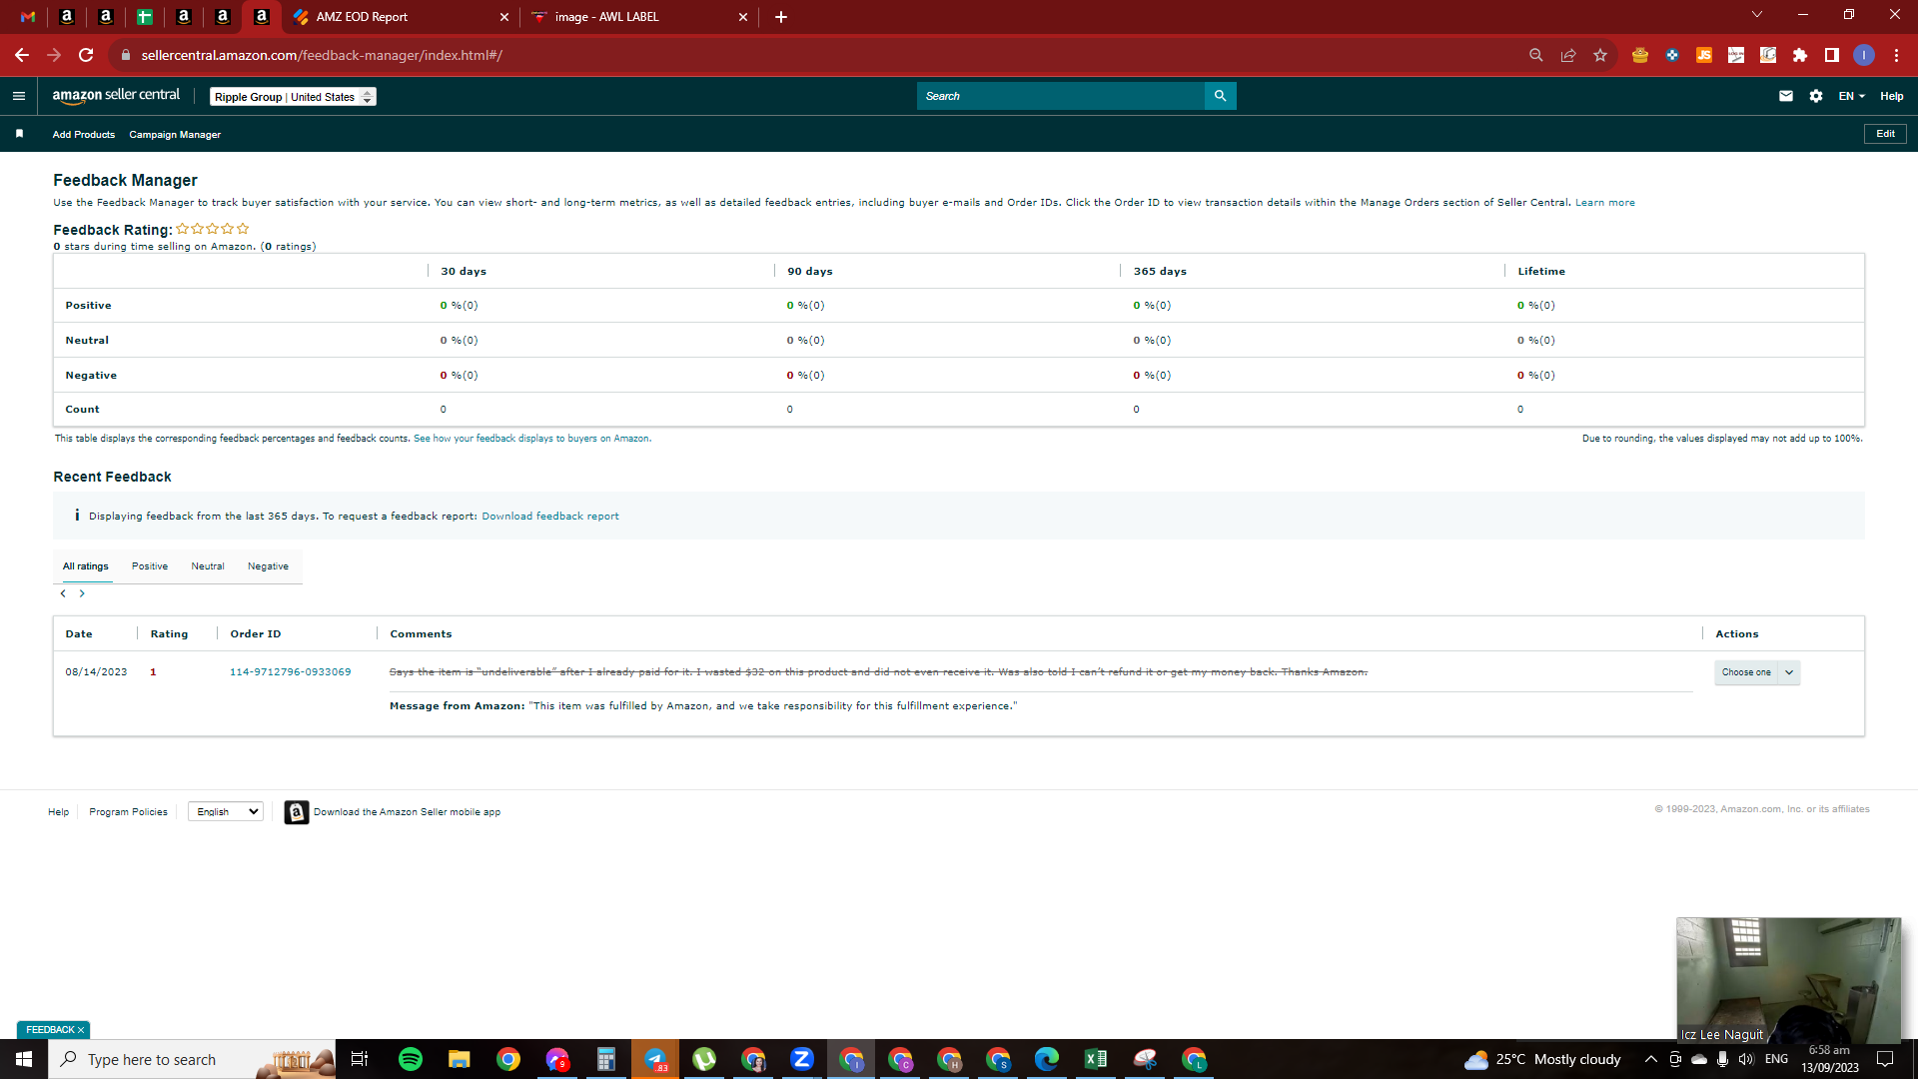Click the Windows Start button
Image resolution: width=1918 pixels, height=1079 pixels.
[24, 1059]
